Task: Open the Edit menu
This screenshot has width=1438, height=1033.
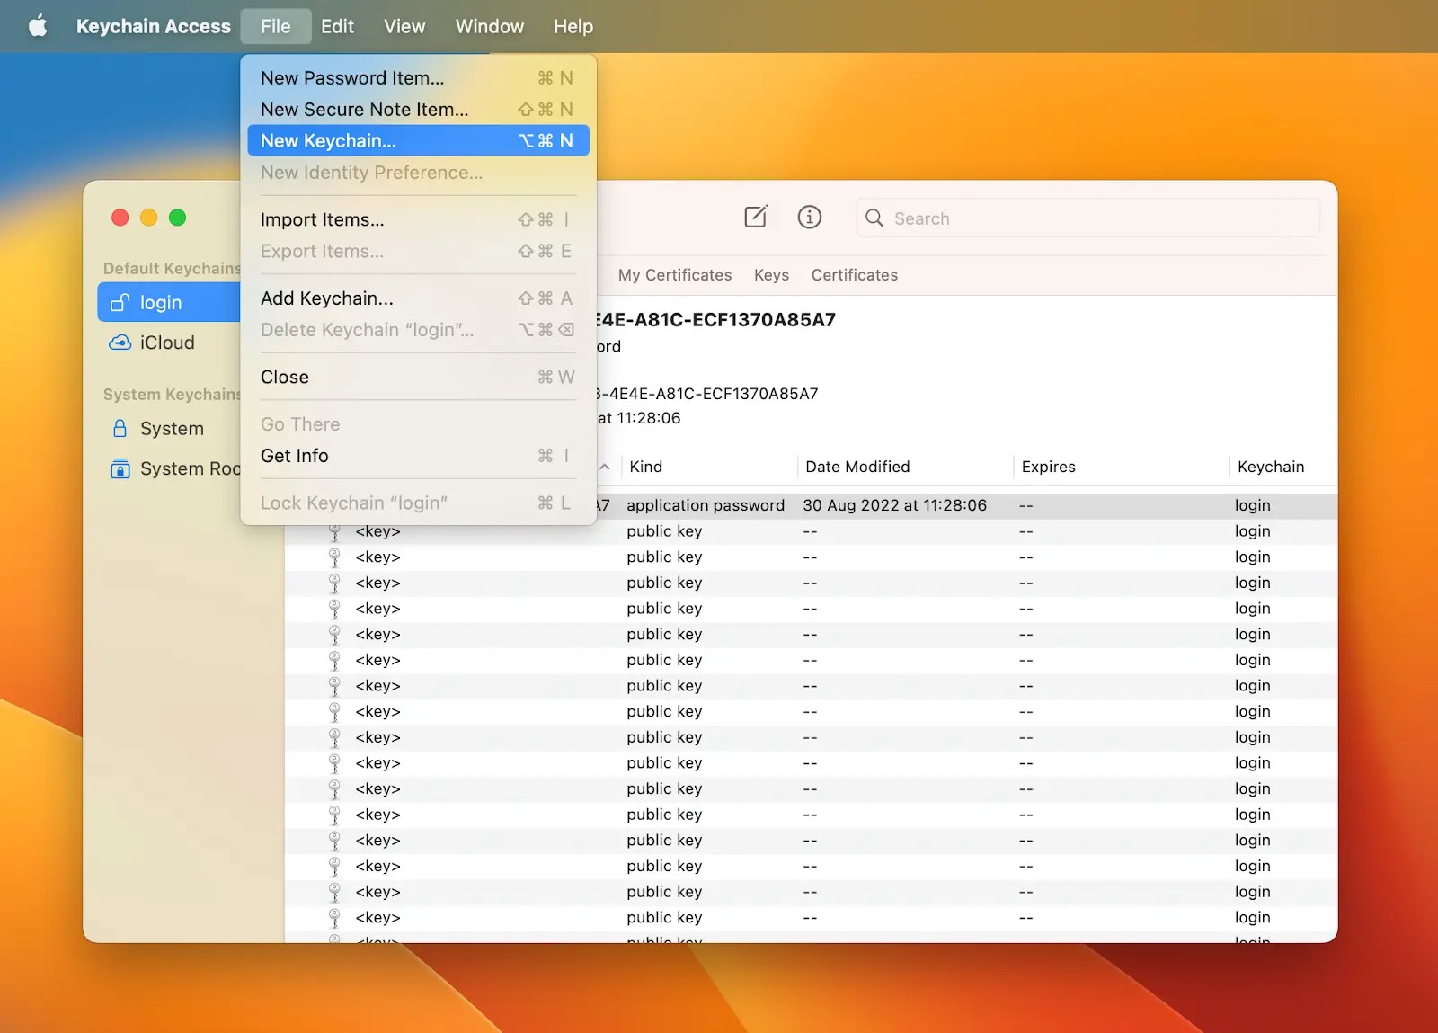Action: pyautogui.click(x=337, y=26)
